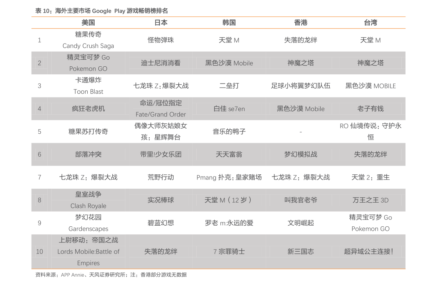Select the 糖果苏打传奇 cell
437x285 pixels.
click(88, 132)
